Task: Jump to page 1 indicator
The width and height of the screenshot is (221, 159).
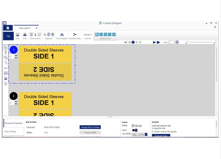Action: (x=133, y=42)
